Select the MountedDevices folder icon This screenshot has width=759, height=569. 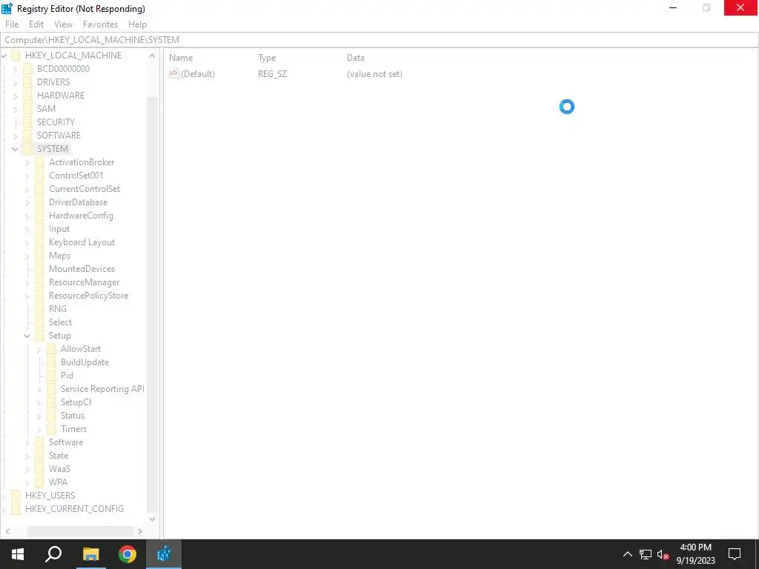[40, 268]
